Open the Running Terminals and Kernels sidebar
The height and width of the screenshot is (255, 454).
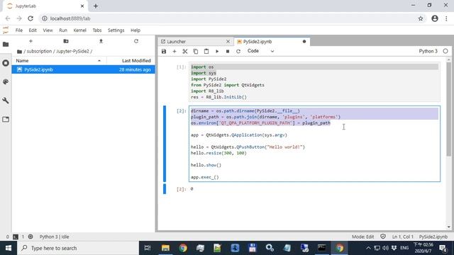(x=6, y=63)
